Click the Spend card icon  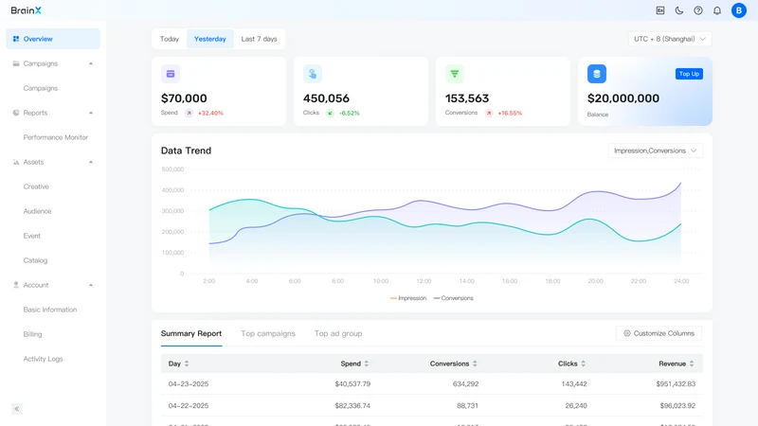171,74
